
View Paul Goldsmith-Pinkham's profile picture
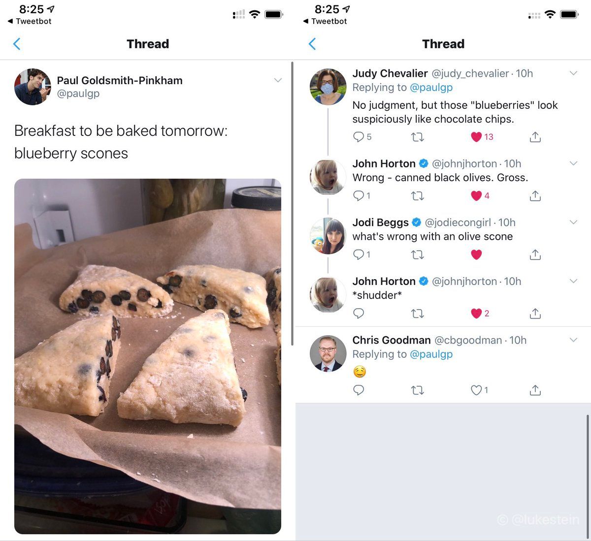click(33, 87)
